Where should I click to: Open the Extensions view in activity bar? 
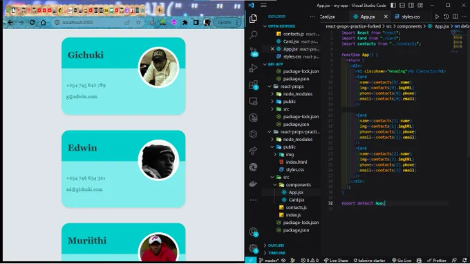(x=254, y=85)
